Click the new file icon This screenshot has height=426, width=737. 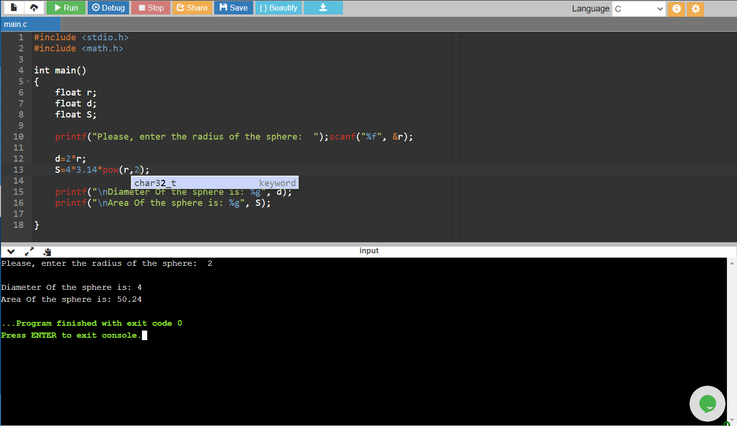coord(14,8)
